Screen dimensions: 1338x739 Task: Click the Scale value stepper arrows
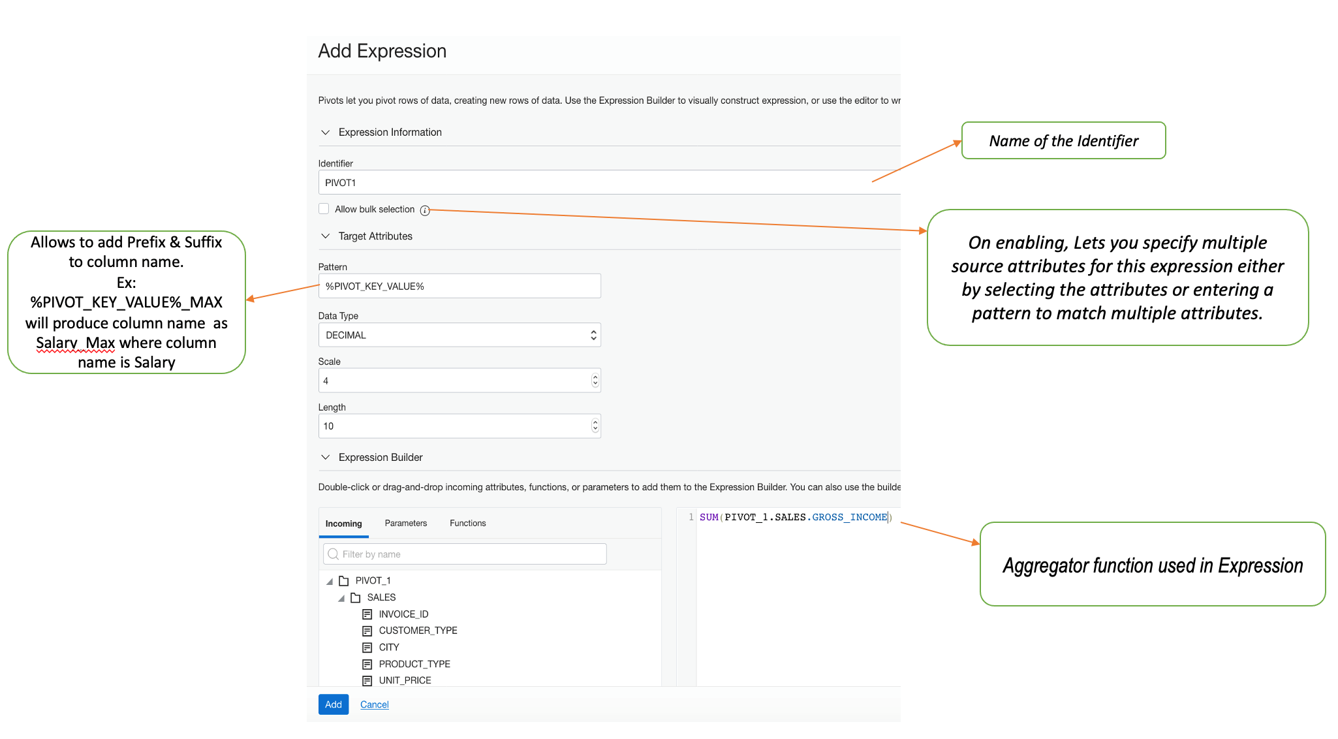595,381
